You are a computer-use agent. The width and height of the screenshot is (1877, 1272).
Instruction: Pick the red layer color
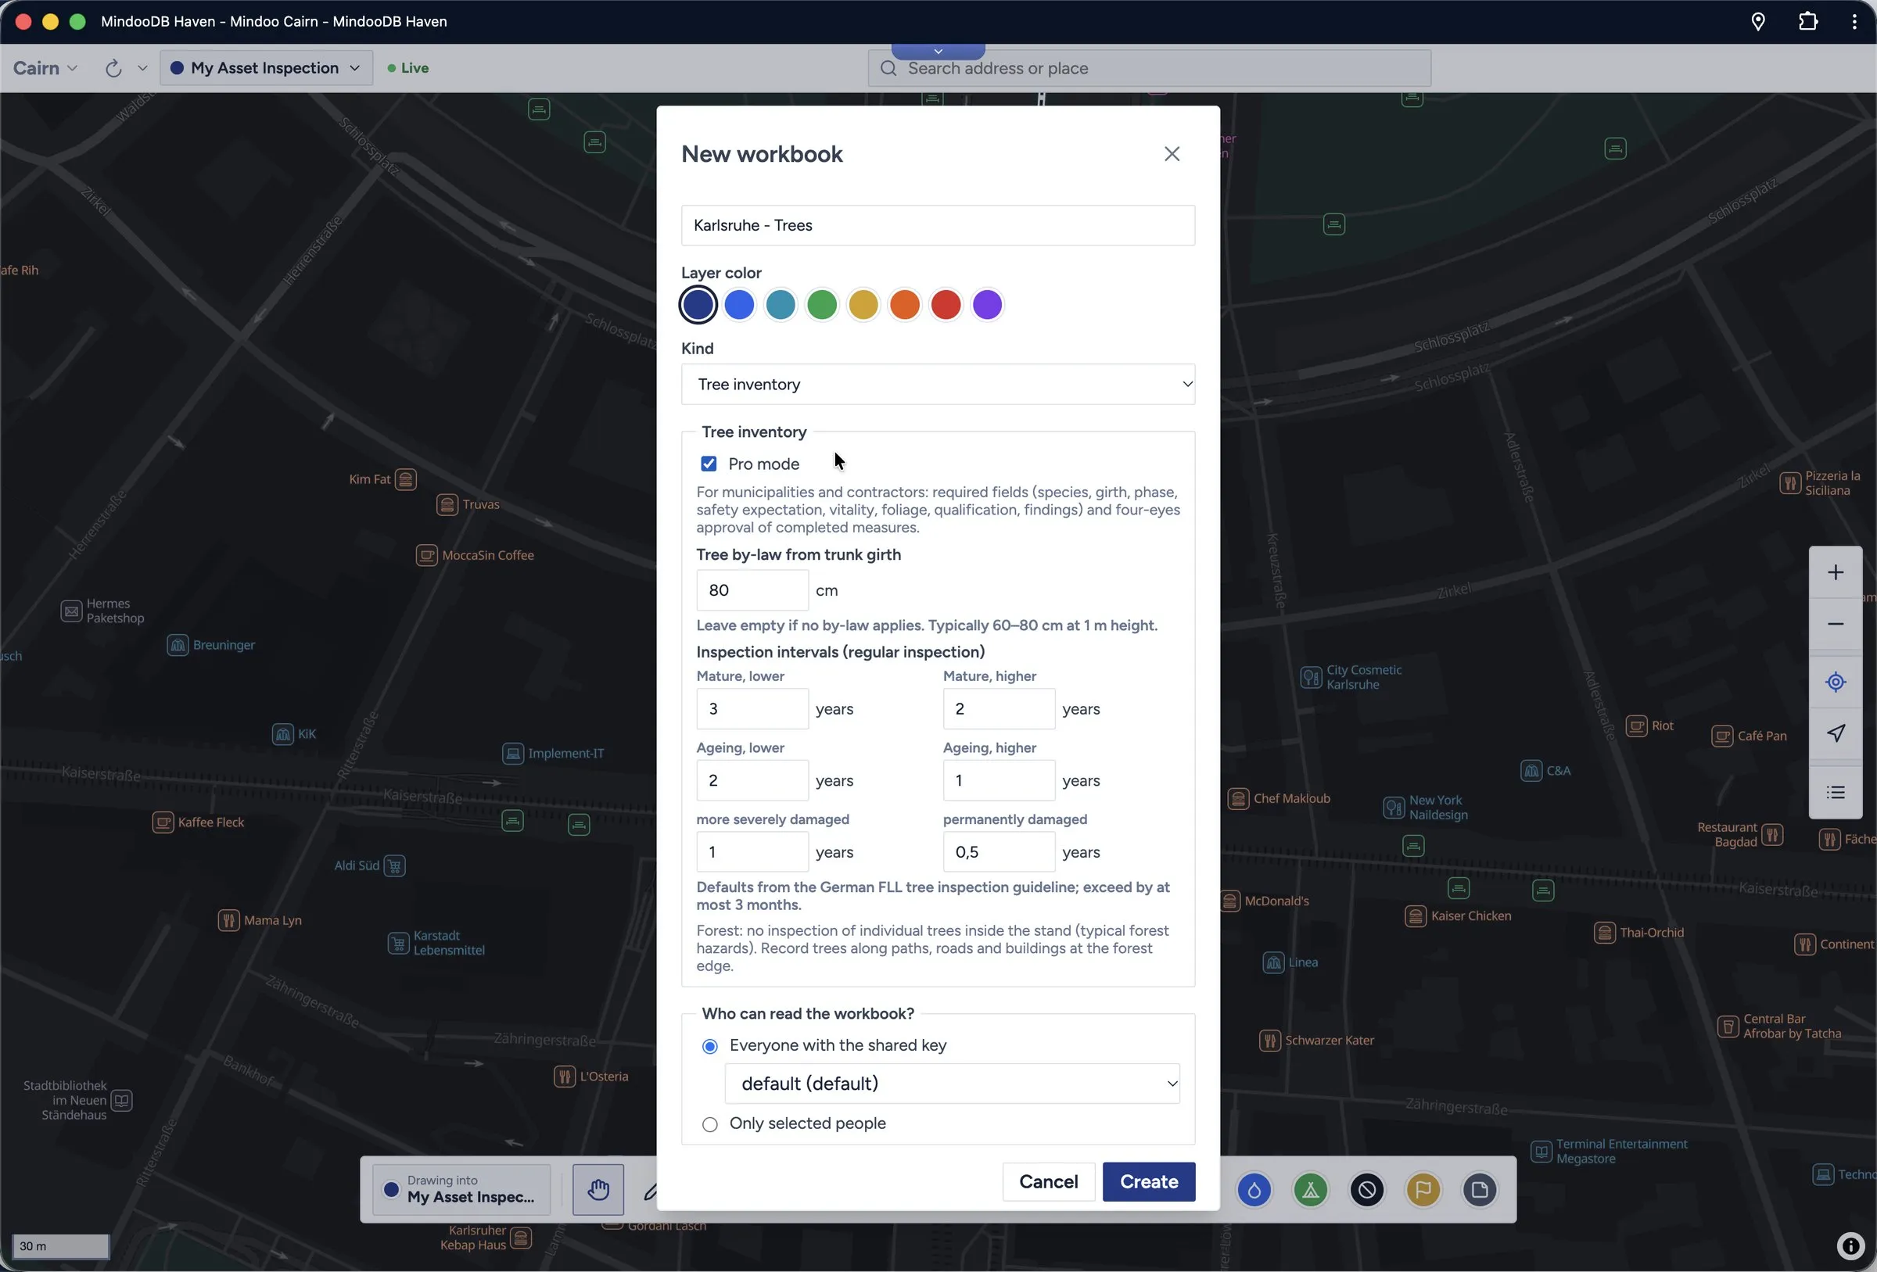coord(946,305)
